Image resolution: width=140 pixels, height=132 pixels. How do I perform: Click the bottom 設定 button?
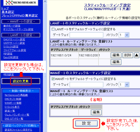click(86, 123)
